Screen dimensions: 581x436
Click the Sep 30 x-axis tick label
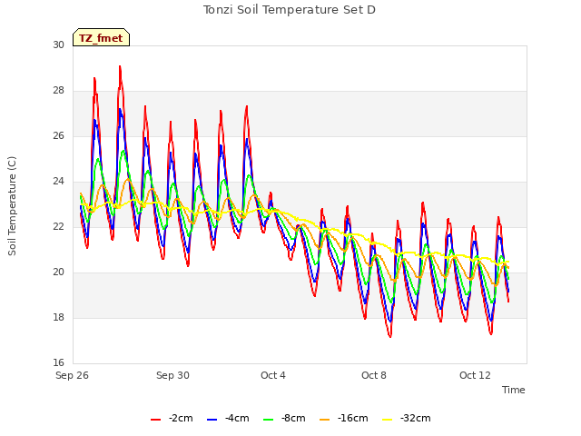pos(172,375)
